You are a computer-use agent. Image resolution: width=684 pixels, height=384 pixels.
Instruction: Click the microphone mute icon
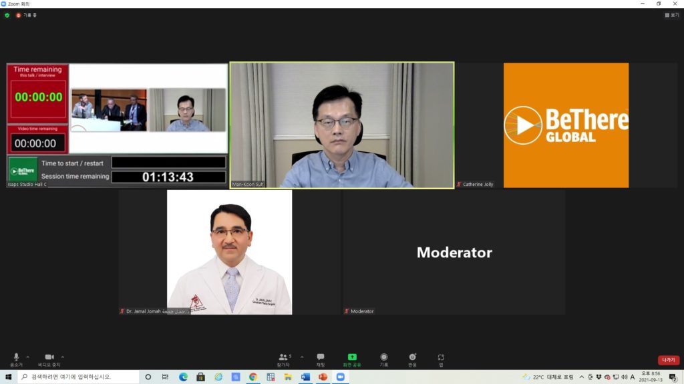pos(16,357)
